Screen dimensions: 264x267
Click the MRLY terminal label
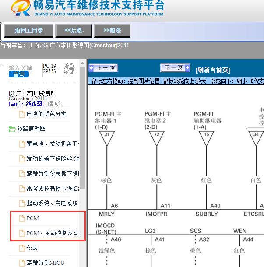tap(107, 214)
